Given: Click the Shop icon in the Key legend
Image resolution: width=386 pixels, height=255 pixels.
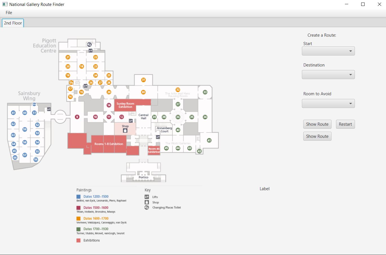Looking at the screenshot, I should point(147,202).
